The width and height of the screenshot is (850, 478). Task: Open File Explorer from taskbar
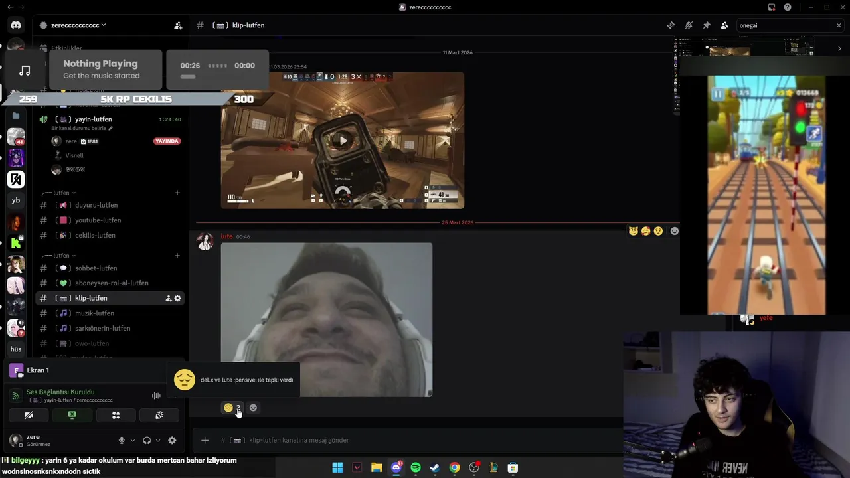tap(377, 467)
